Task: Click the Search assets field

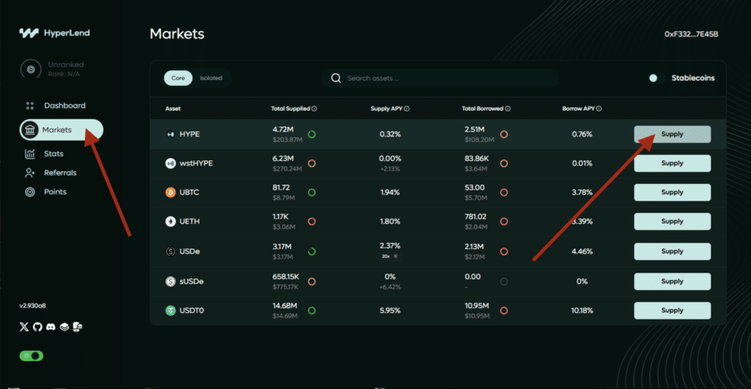Action: click(x=440, y=78)
